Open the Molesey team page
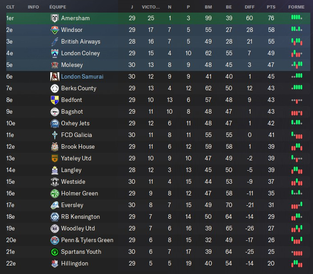This screenshot has height=274, width=313. click(72, 65)
